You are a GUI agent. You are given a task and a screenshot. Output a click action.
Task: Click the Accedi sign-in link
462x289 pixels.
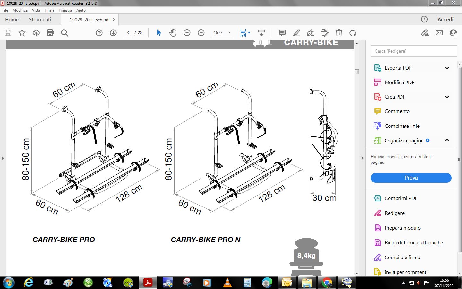[x=445, y=19]
